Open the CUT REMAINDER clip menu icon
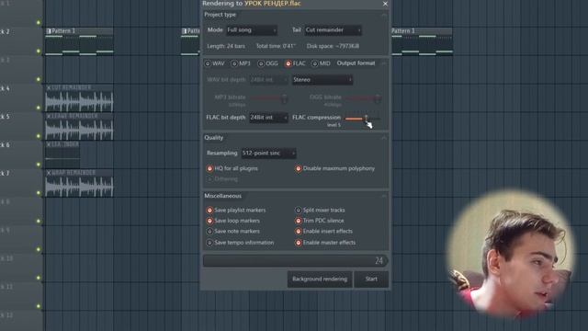Screen dimensions: 588x331 49,87
